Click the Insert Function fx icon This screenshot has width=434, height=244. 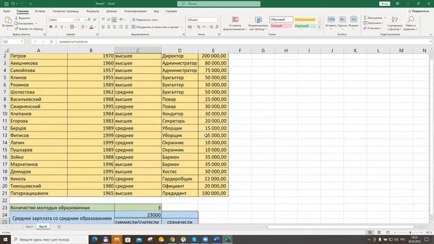tap(52, 41)
